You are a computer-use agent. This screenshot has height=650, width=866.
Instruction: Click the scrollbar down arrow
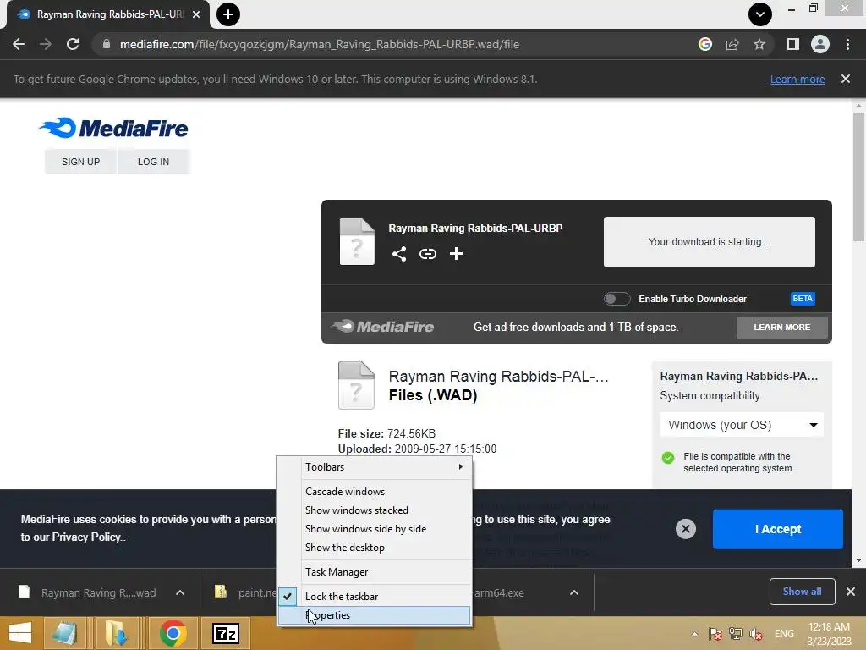click(858, 560)
